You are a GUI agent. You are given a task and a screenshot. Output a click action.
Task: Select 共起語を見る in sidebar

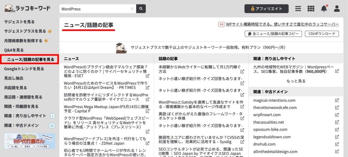click(16, 88)
